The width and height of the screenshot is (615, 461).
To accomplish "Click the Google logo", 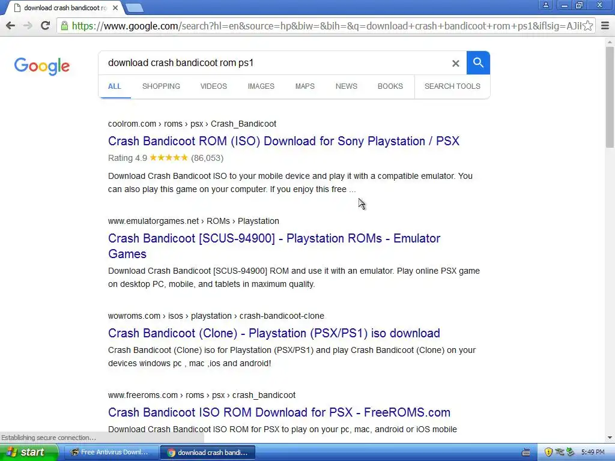I will (42, 66).
